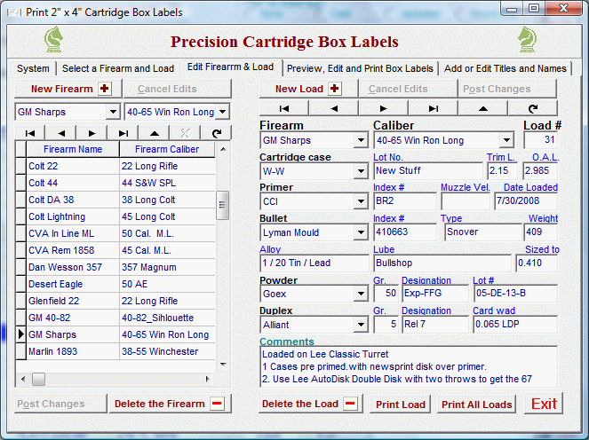Click the refresh button in firearm navigator
This screenshot has width=589, height=440.
(x=217, y=133)
